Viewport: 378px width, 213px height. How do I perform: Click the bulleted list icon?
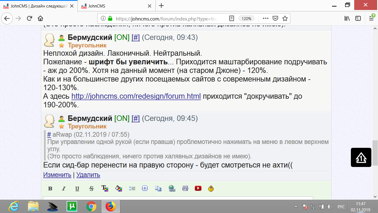(132, 189)
